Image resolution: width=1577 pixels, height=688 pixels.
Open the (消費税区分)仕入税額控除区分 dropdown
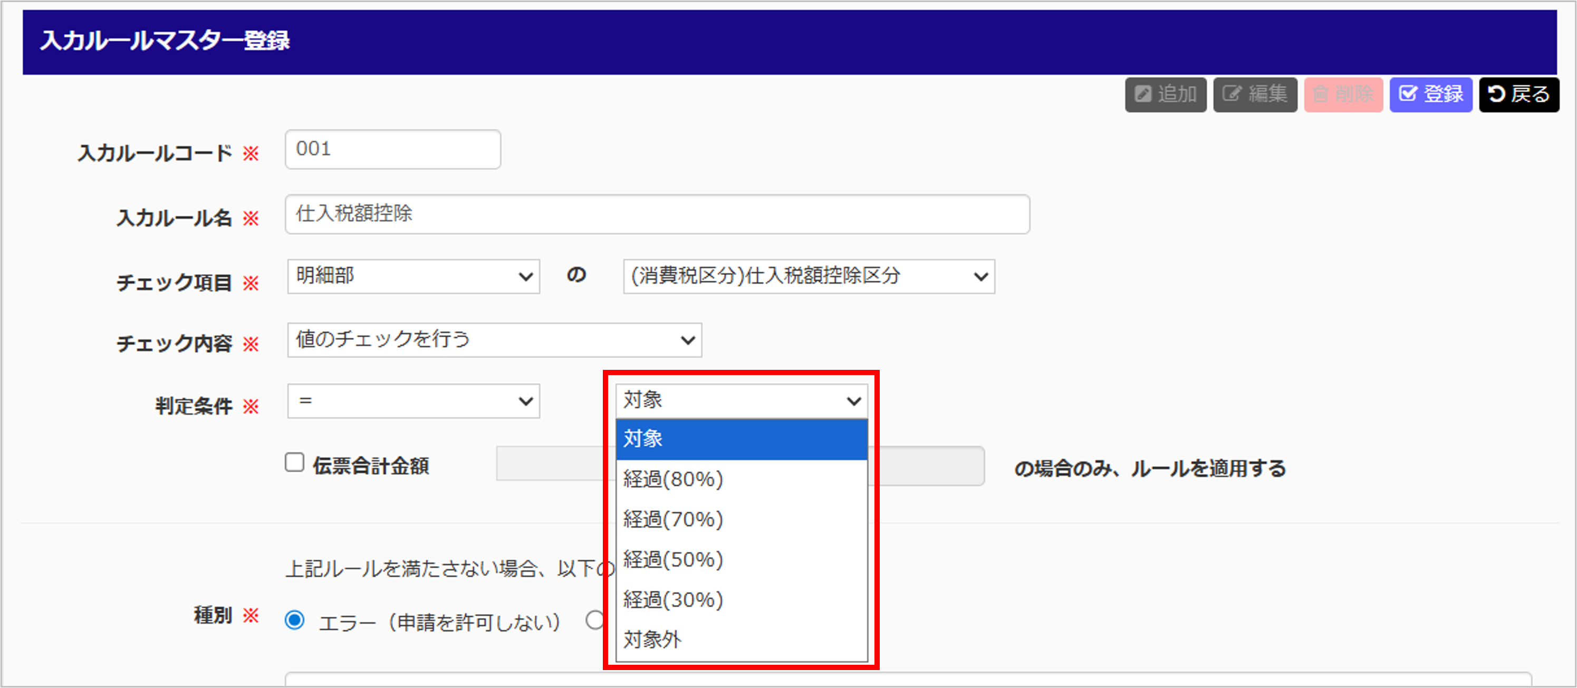pos(809,276)
